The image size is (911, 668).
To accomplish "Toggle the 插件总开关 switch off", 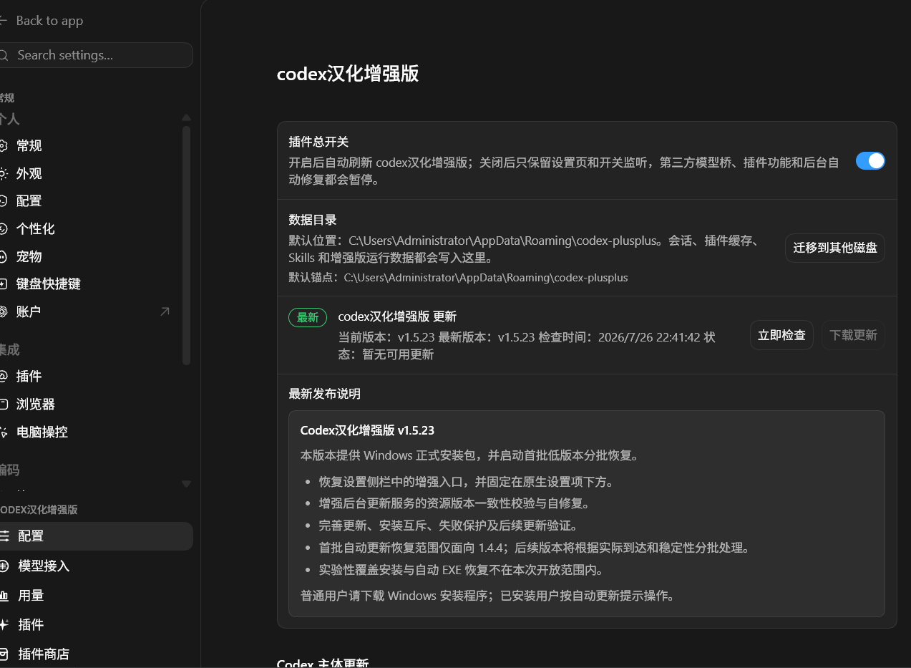I will pyautogui.click(x=870, y=161).
